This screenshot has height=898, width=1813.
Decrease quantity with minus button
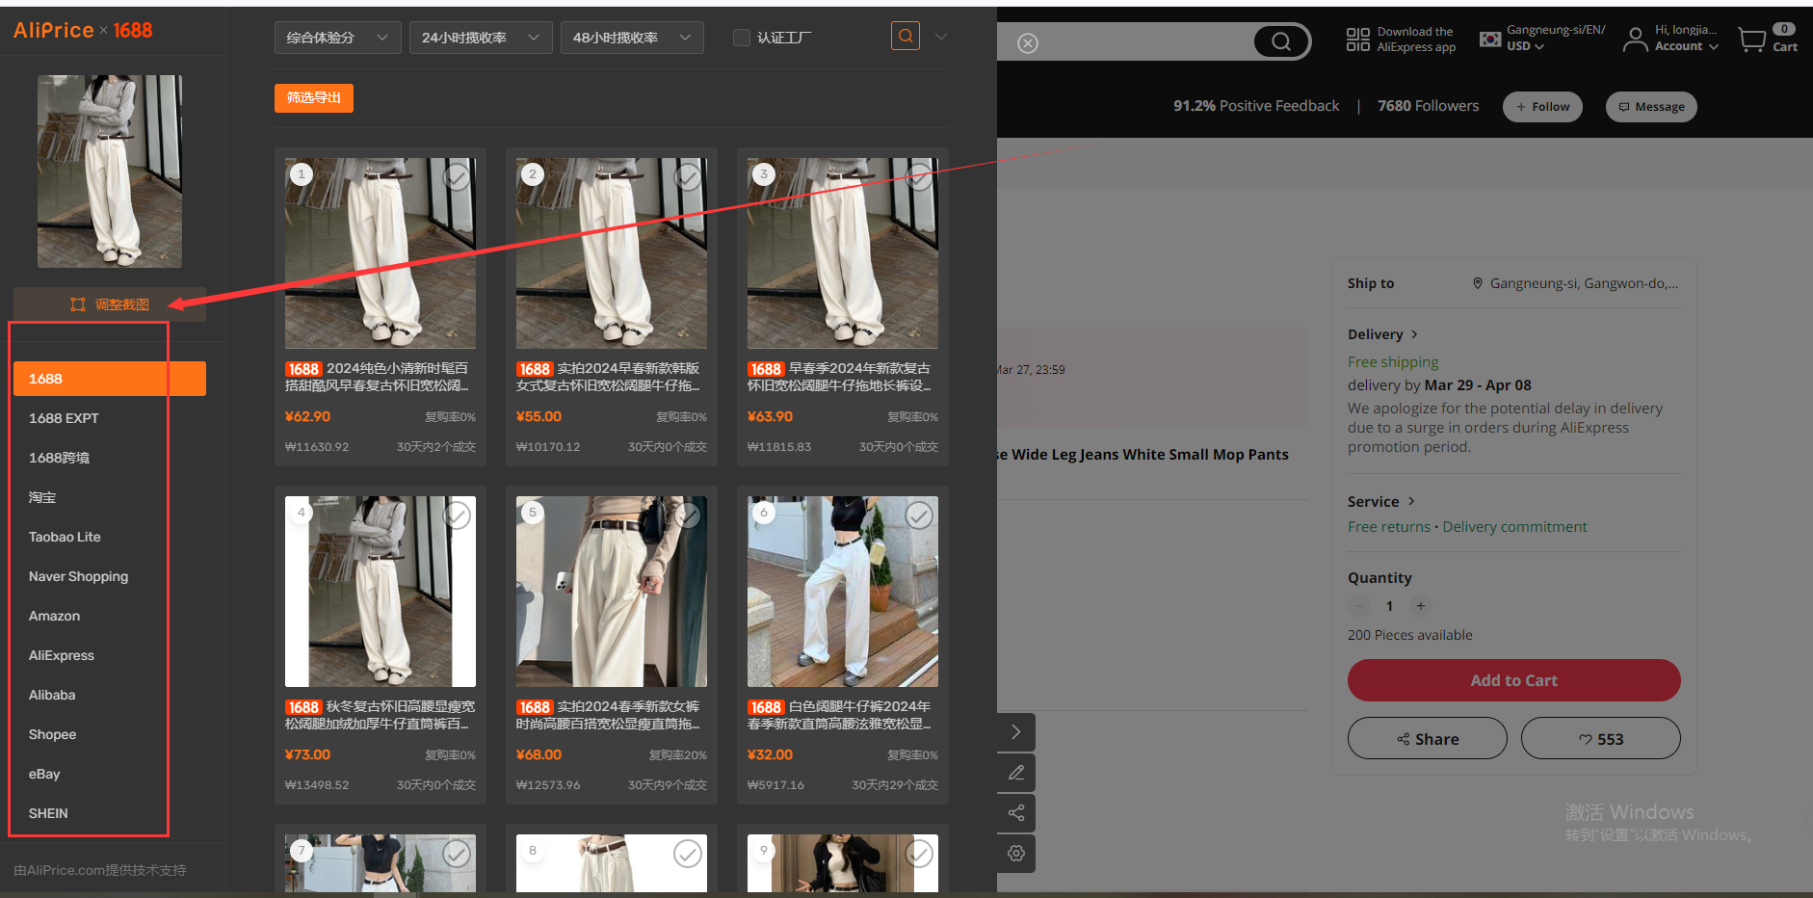[x=1359, y=606]
